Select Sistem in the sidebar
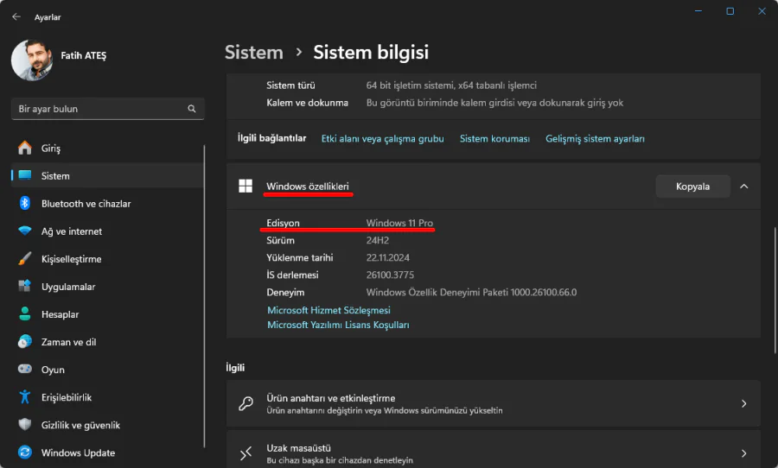Screen dimensions: 778x468 point(106,175)
